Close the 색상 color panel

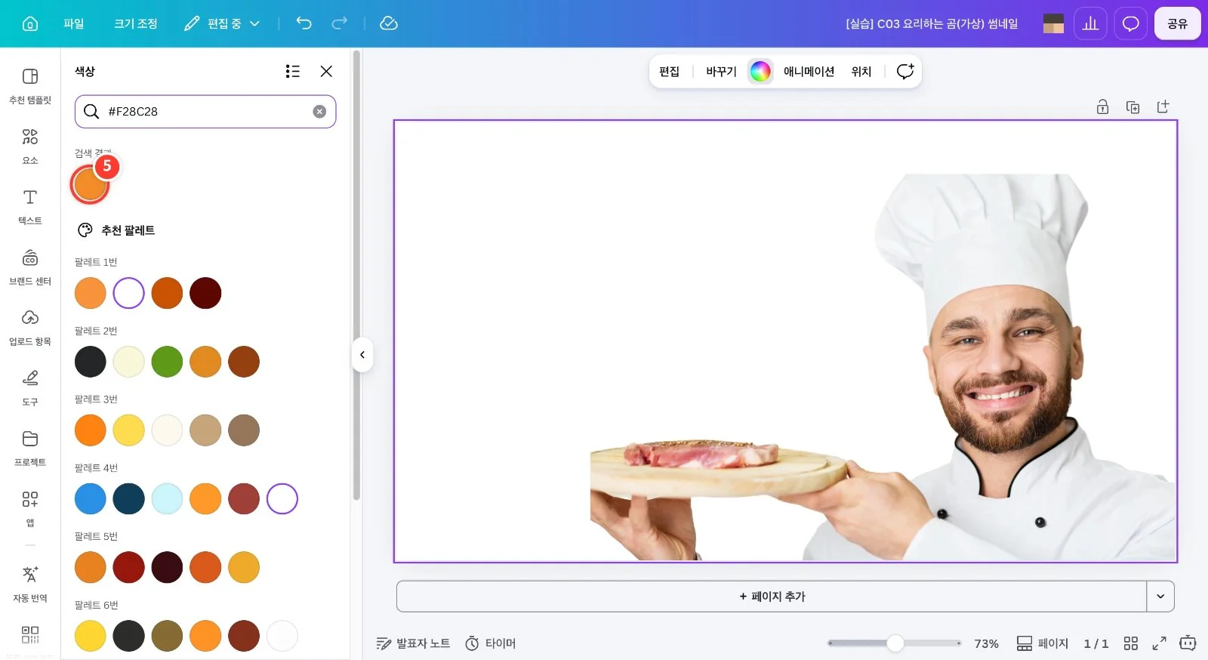point(326,71)
